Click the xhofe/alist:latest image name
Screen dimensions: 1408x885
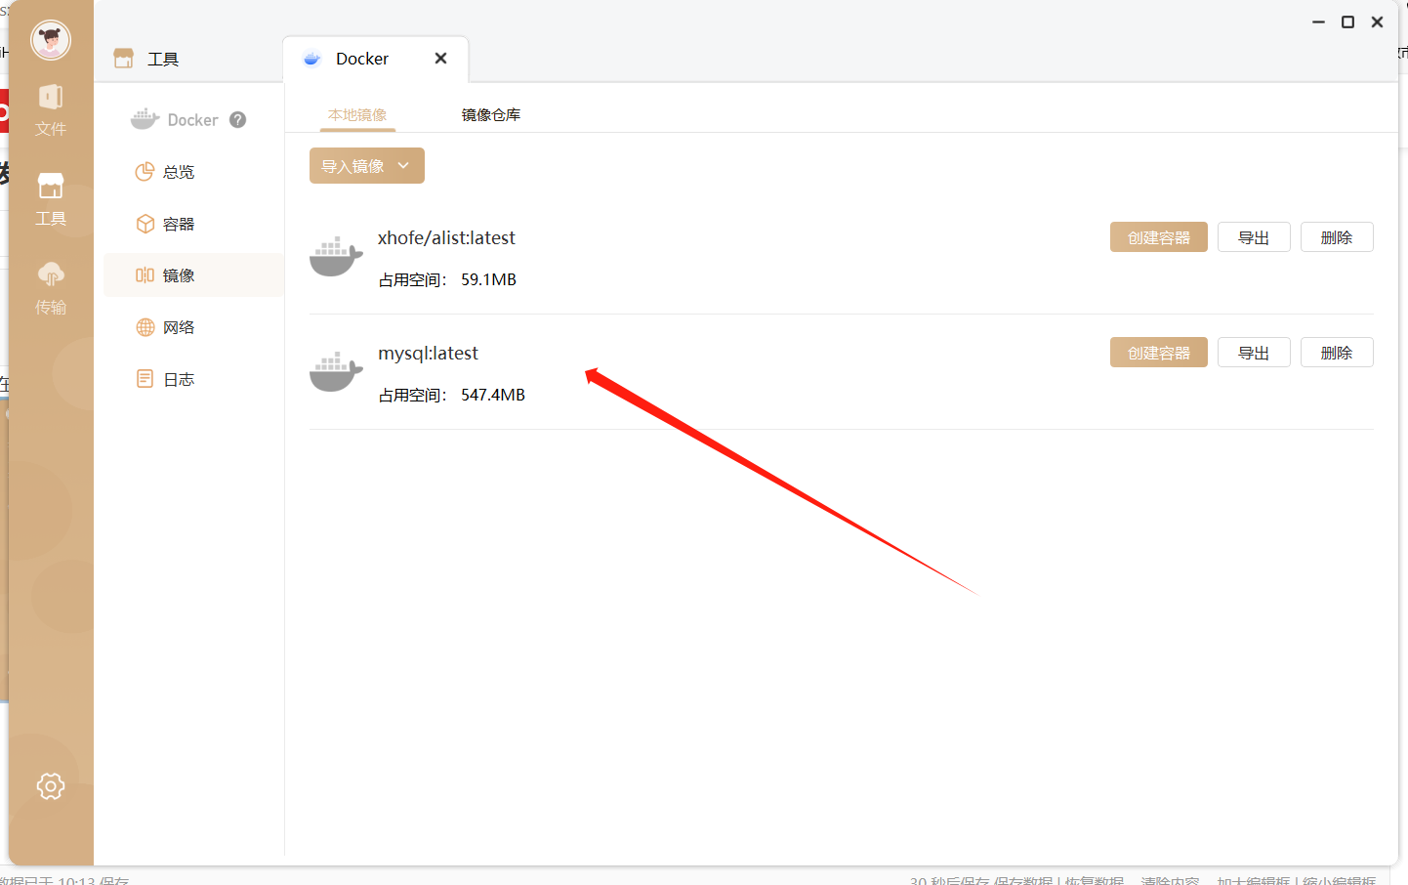pyautogui.click(x=446, y=237)
